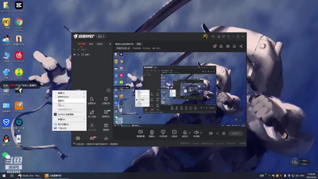The height and width of the screenshot is (179, 318).
Task: Switch to Studio One taskbar item
Action: coord(29,175)
